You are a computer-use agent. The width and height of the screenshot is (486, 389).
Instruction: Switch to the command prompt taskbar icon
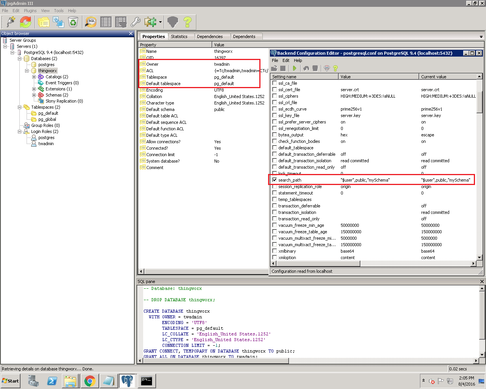pos(146,381)
